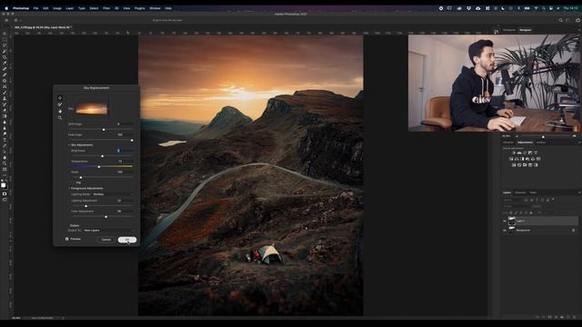Open the Window menu
Viewport: 582px width, 327px height.
pyautogui.click(x=155, y=8)
